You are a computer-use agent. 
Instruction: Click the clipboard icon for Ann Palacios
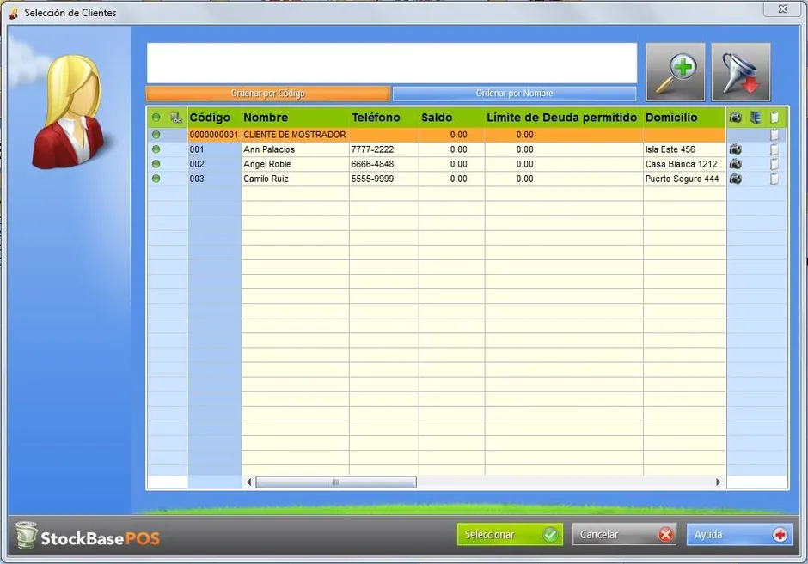(774, 149)
